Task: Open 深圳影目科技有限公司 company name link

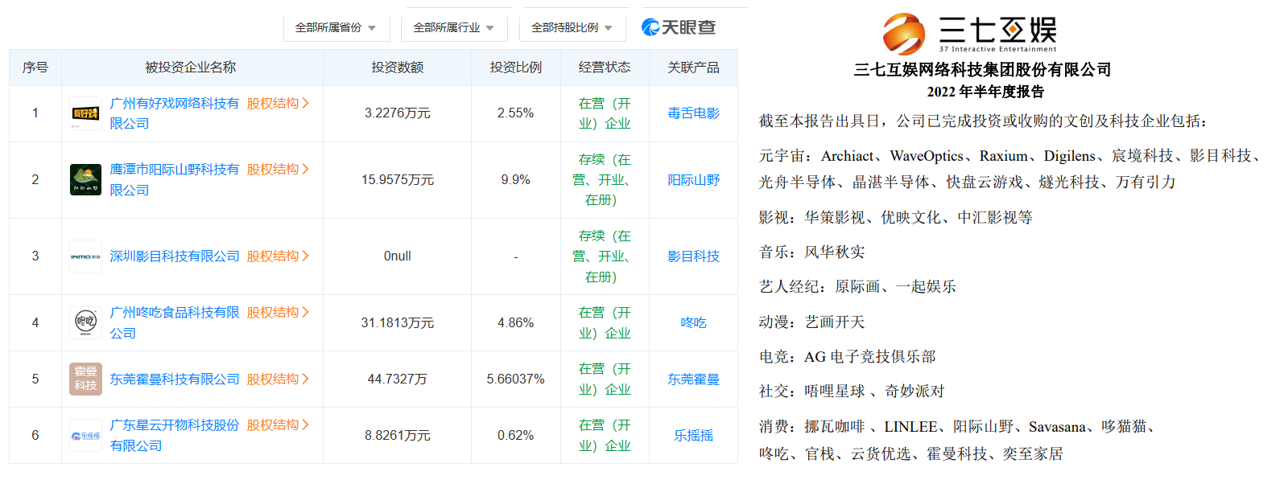Action: pyautogui.click(x=175, y=256)
